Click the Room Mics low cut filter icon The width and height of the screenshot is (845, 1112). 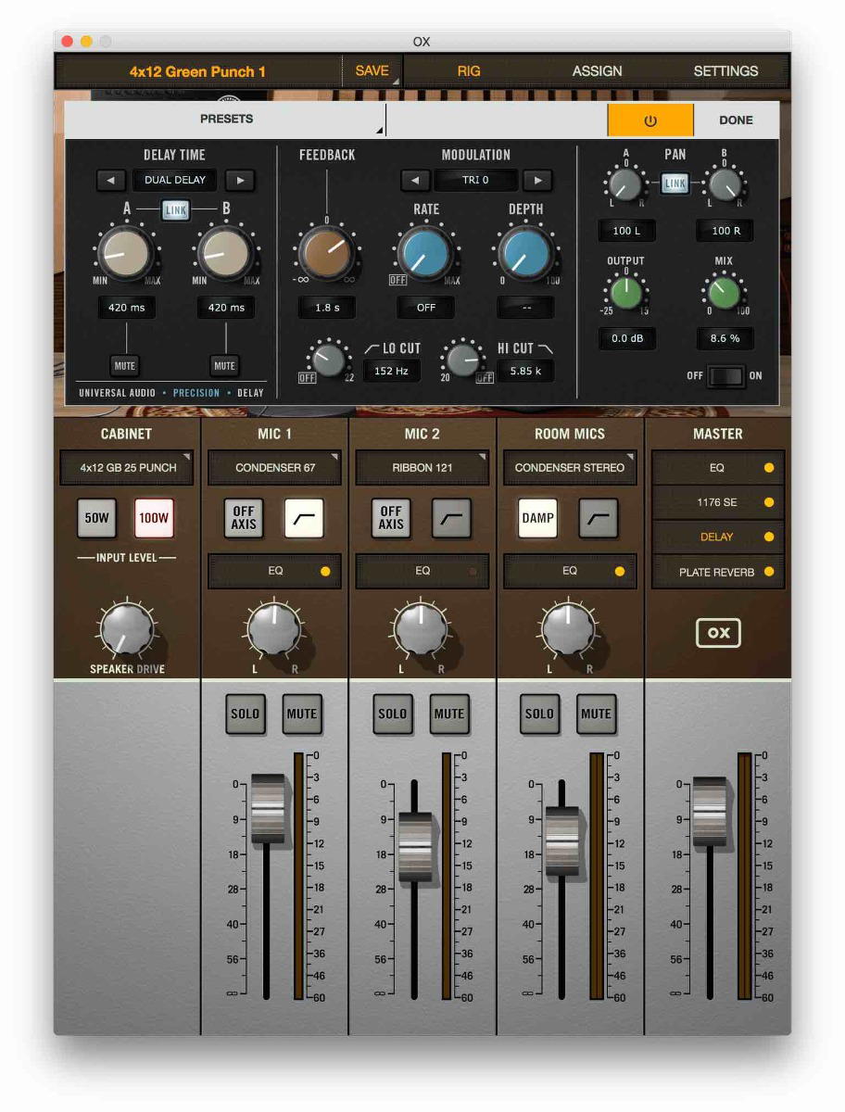(599, 519)
